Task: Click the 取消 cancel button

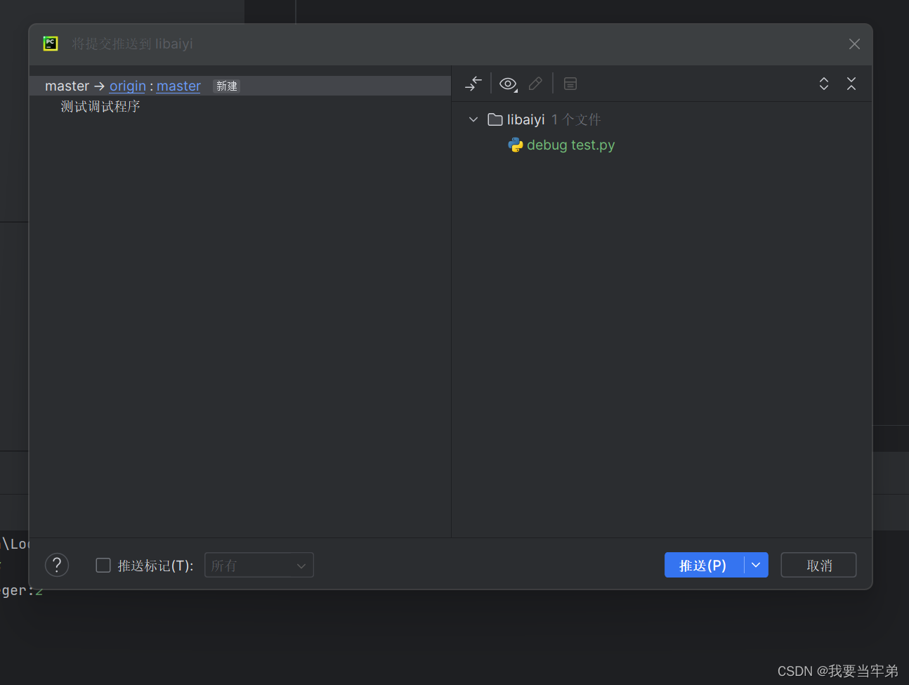Action: (819, 565)
